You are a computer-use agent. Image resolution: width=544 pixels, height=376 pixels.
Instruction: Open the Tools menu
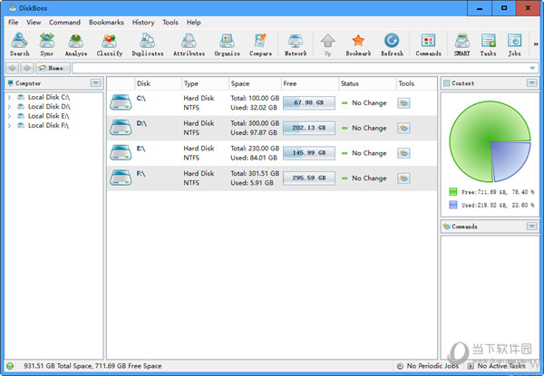click(x=170, y=22)
